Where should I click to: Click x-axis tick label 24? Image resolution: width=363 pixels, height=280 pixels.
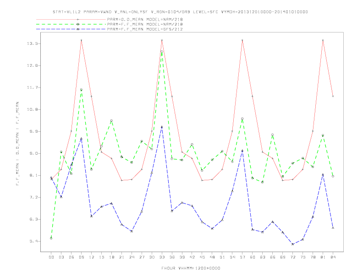(x=132, y=257)
